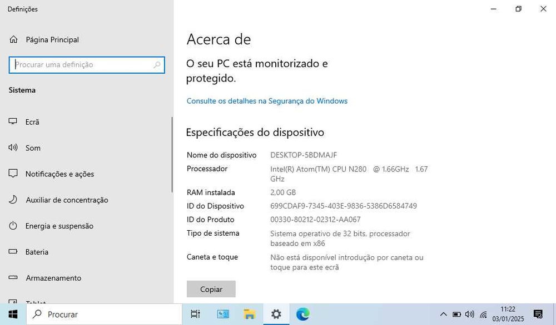The image size is (556, 325).
Task: Click the tray volume speaker icon
Action: [469, 314]
